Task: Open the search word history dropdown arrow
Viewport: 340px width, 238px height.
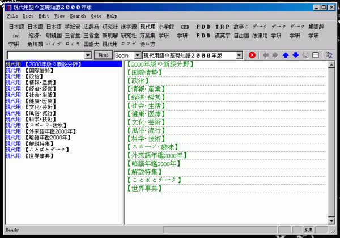Action: [x=88, y=56]
